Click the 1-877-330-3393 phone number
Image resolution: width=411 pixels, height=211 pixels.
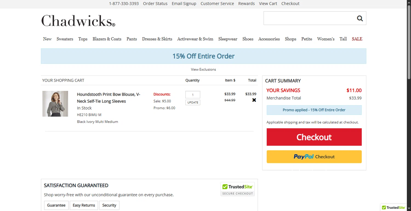[x=124, y=4]
